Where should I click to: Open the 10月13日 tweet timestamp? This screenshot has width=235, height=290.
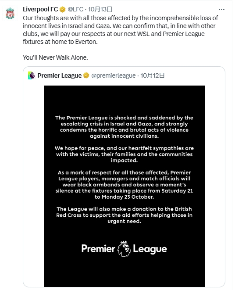click(100, 9)
